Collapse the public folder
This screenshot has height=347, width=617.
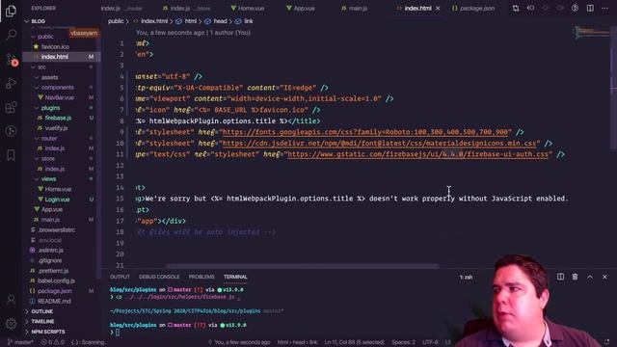(34, 37)
